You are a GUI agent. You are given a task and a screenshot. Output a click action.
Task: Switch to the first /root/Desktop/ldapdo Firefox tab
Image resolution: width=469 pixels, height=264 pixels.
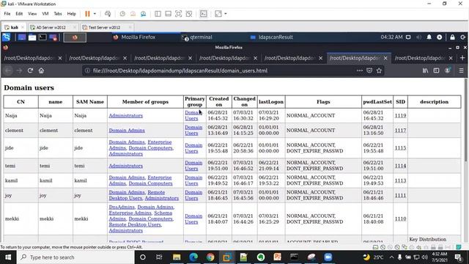32,58
